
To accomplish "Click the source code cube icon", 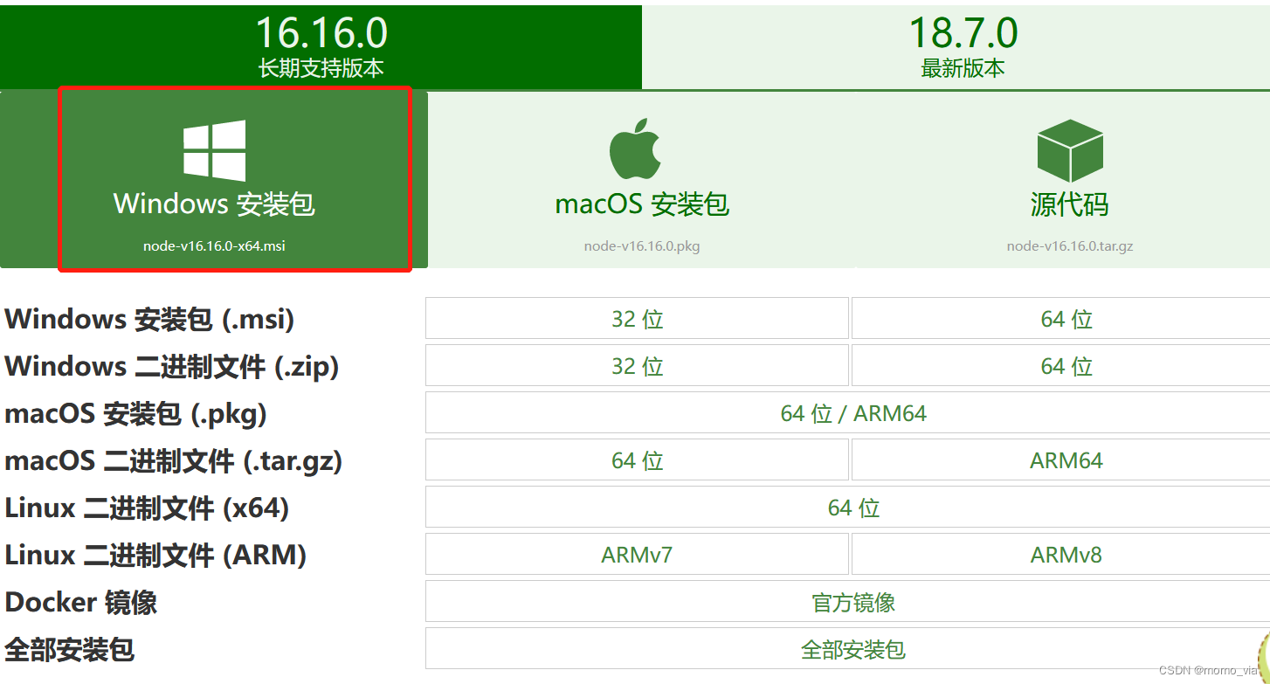I will (x=1070, y=150).
